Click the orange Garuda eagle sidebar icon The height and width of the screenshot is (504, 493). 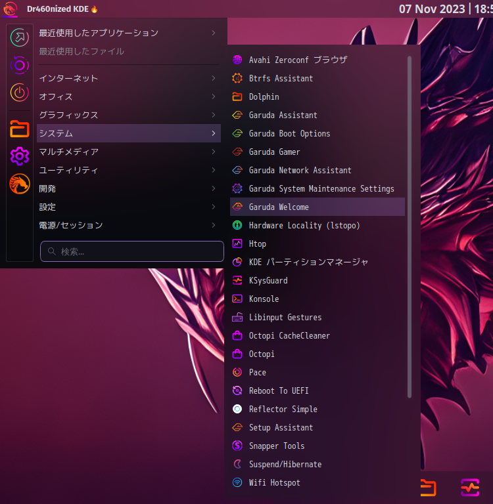point(20,184)
